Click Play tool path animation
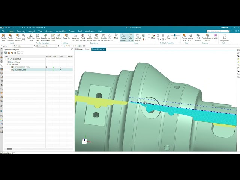Screen dimensions: 240x180 [x=168, y=36]
